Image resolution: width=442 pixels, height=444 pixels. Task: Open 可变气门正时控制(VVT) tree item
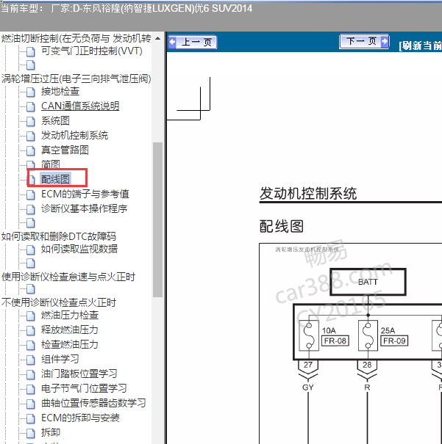coord(92,51)
